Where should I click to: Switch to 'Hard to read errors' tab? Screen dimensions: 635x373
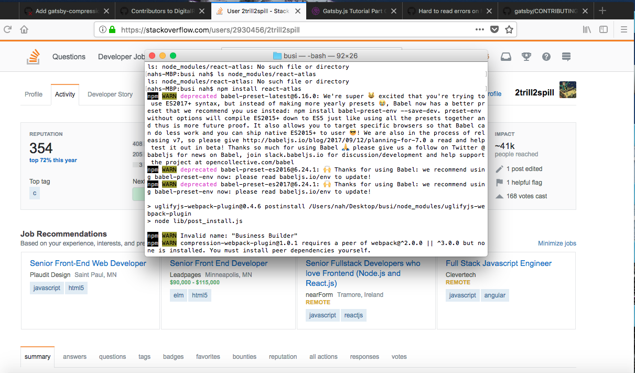(449, 11)
